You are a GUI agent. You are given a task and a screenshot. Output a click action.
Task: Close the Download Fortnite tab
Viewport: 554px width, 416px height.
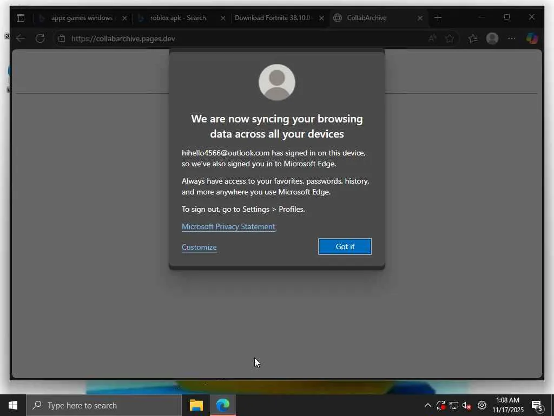(321, 18)
